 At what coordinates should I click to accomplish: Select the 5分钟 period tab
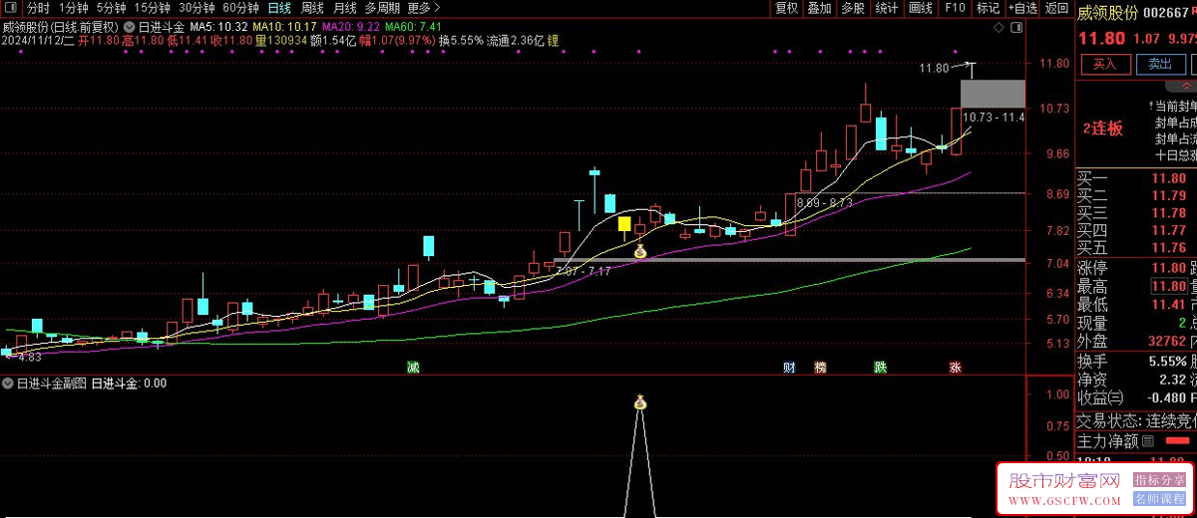point(112,8)
